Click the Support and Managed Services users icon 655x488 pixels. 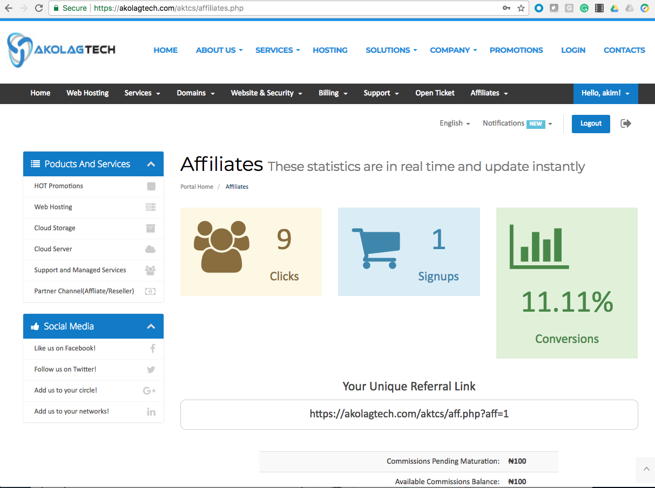150,270
